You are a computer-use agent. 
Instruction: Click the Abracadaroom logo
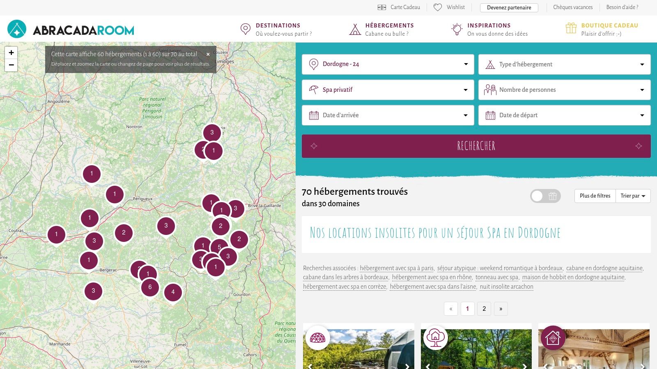71,29
